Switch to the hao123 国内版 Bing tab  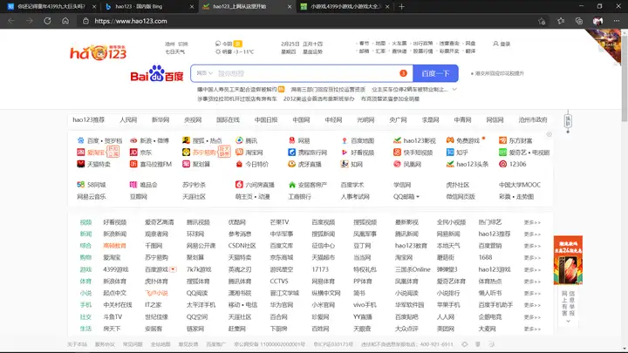tap(149, 6)
